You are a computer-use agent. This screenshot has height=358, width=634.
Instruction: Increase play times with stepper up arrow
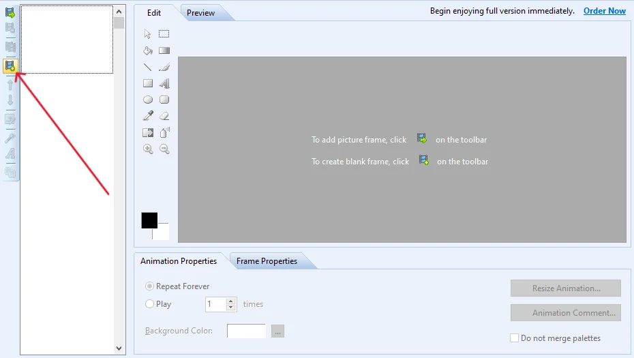[231, 301]
